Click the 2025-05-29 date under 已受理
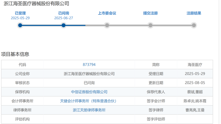221x124 pixels. point(20,18)
